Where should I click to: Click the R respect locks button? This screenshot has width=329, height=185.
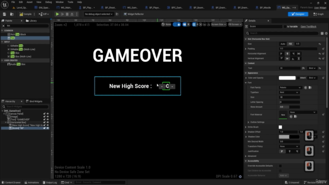[188, 25]
